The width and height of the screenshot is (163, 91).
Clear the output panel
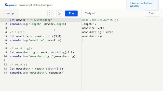tap(152, 13)
